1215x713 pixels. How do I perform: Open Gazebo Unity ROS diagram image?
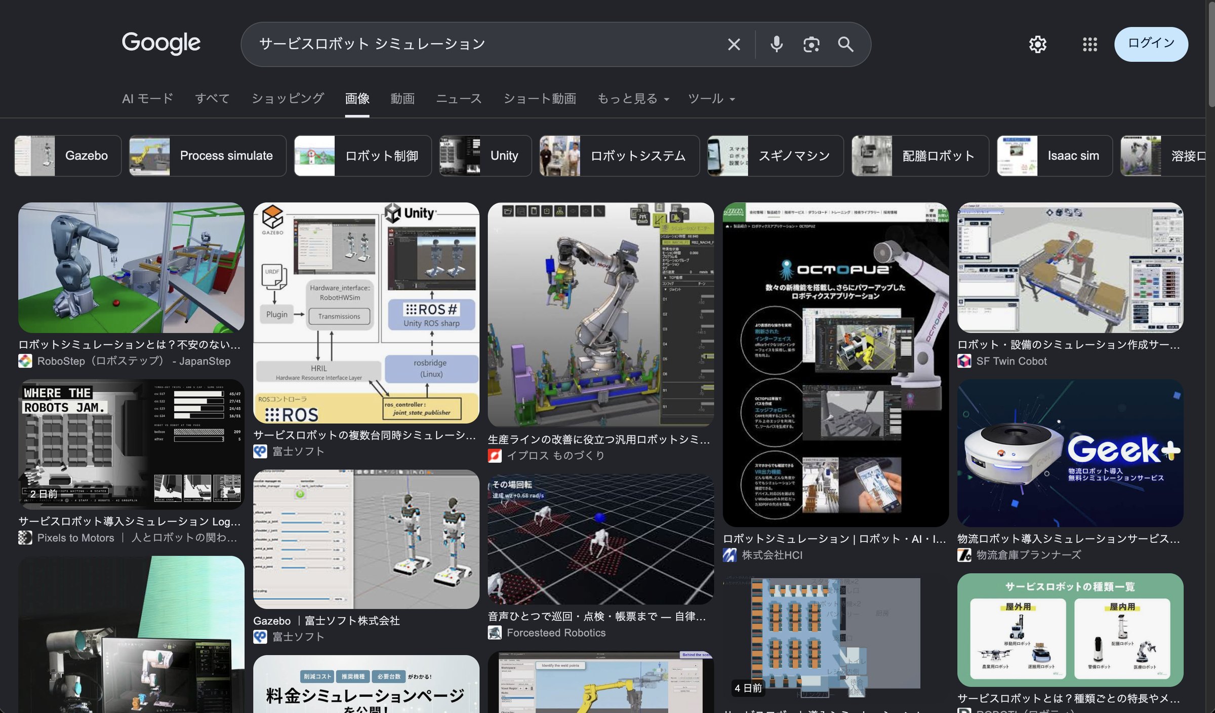tap(366, 313)
